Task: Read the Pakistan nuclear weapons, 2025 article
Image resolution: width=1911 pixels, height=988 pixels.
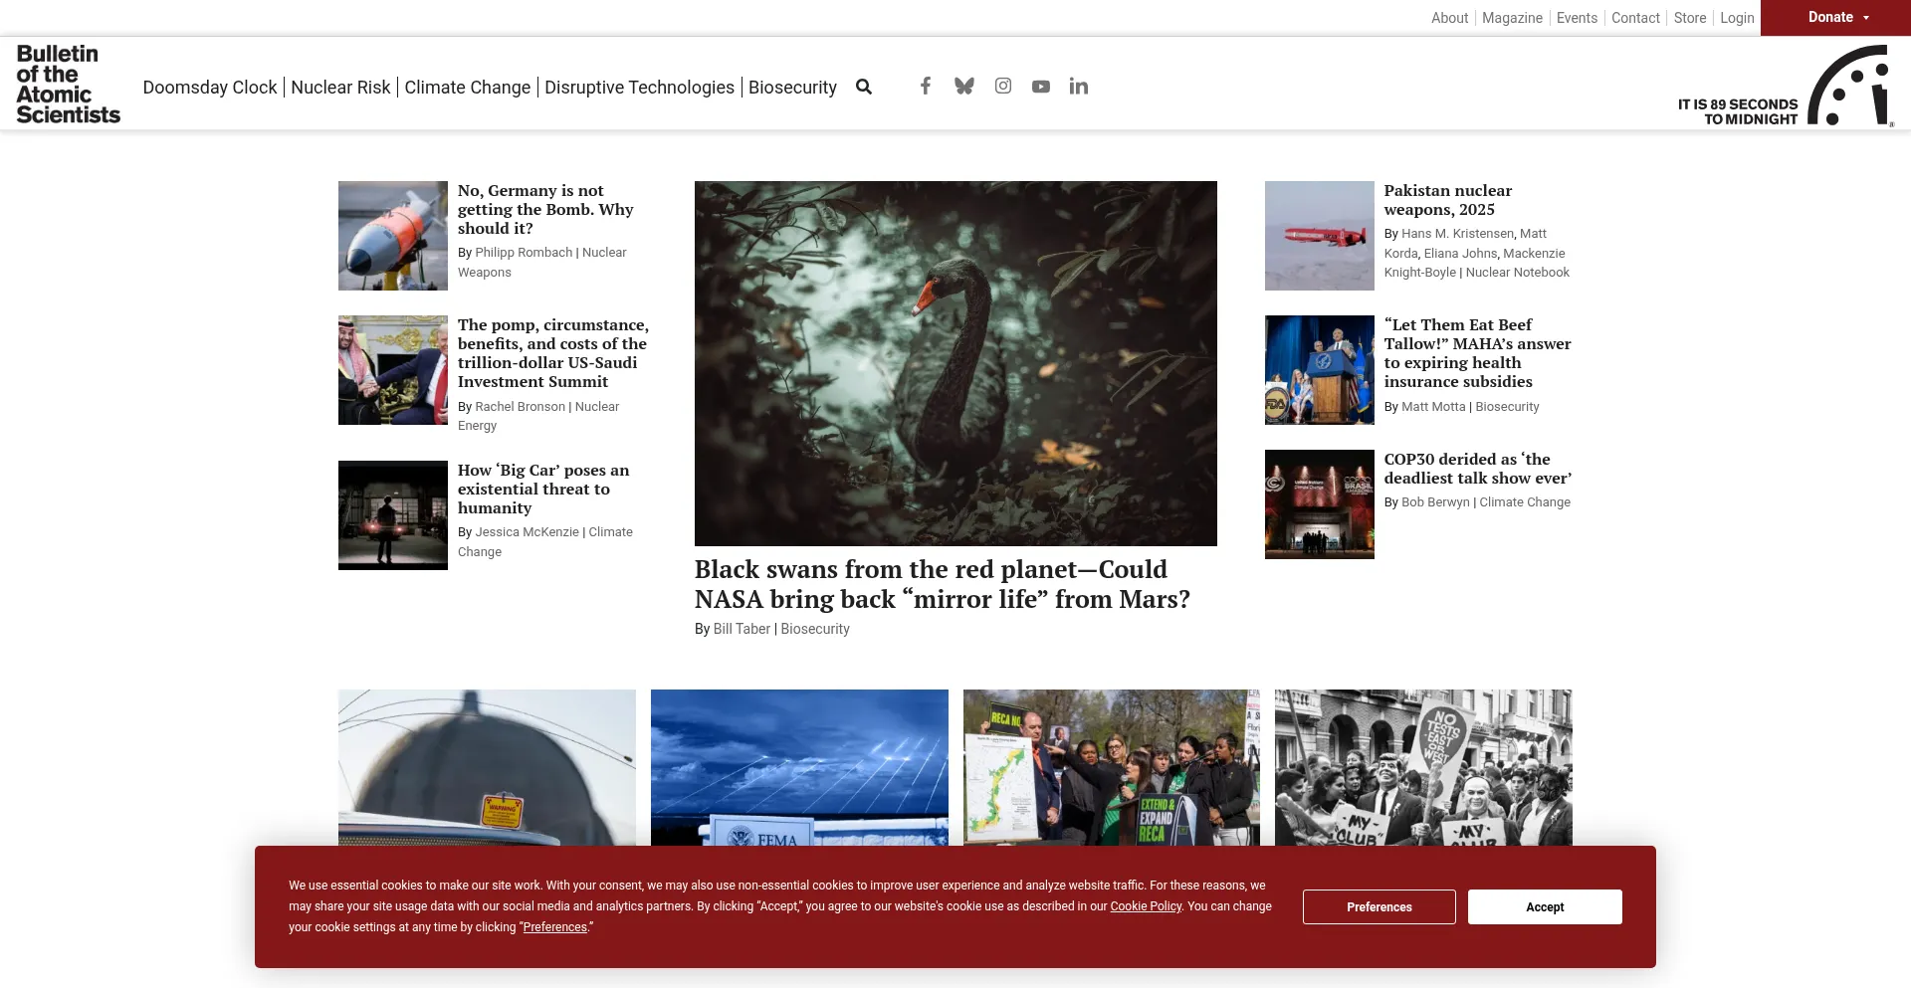Action: point(1447,200)
